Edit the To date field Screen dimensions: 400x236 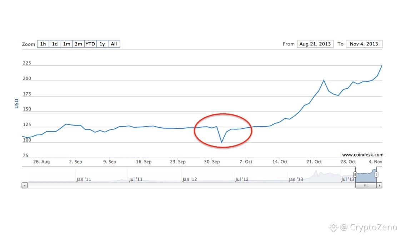(x=364, y=44)
